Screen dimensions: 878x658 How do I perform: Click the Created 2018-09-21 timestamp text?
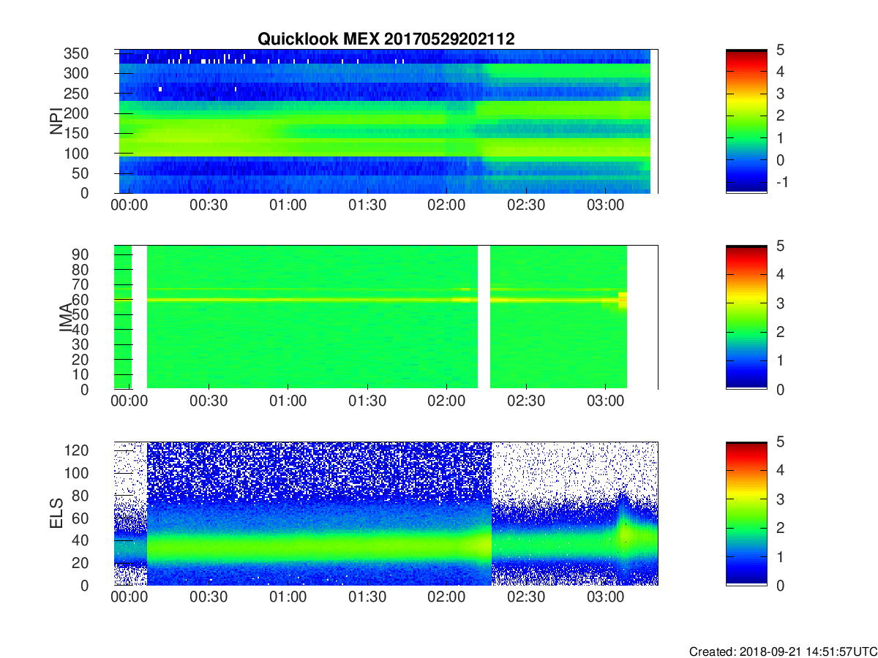coord(783,651)
